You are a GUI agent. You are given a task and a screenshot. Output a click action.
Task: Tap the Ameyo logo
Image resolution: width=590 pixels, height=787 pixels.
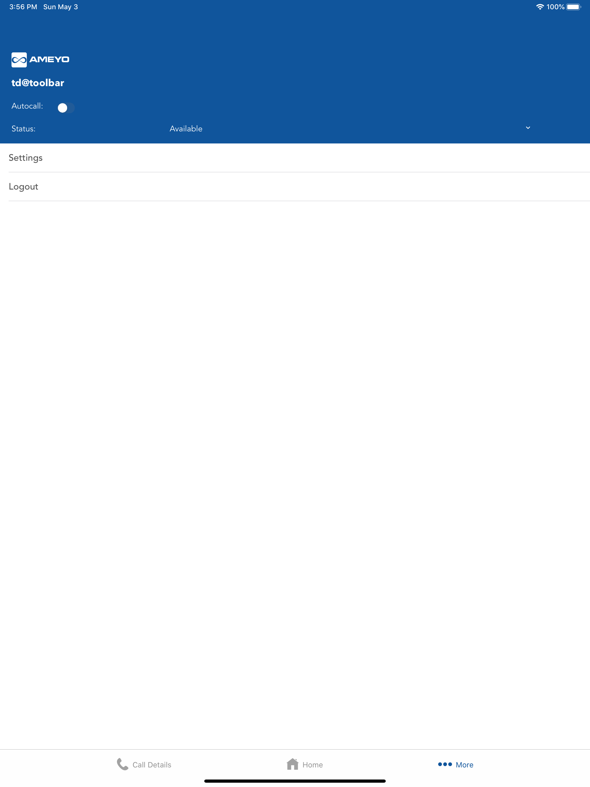pyautogui.click(x=40, y=59)
